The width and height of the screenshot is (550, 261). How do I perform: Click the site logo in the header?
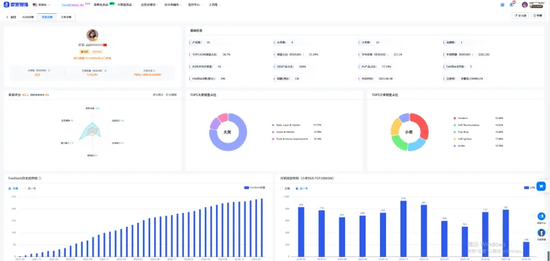click(16, 5)
